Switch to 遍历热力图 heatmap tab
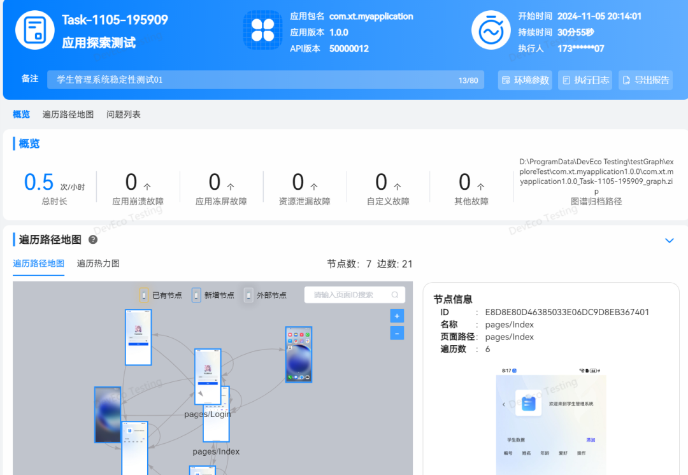Image resolution: width=688 pixels, height=475 pixels. tap(98, 264)
